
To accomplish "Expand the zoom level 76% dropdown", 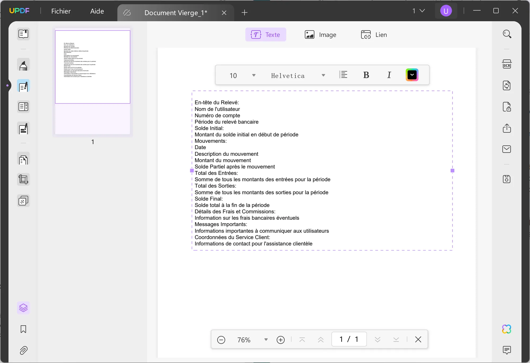I will coord(266,340).
